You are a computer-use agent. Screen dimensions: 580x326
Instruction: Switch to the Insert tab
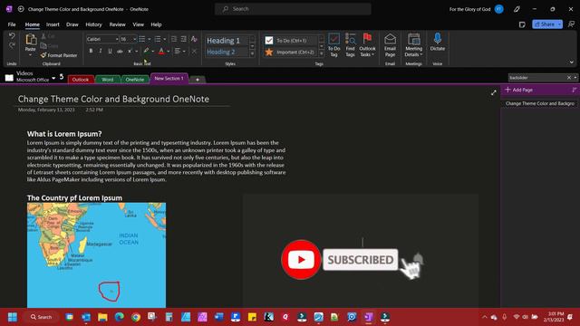tap(53, 24)
